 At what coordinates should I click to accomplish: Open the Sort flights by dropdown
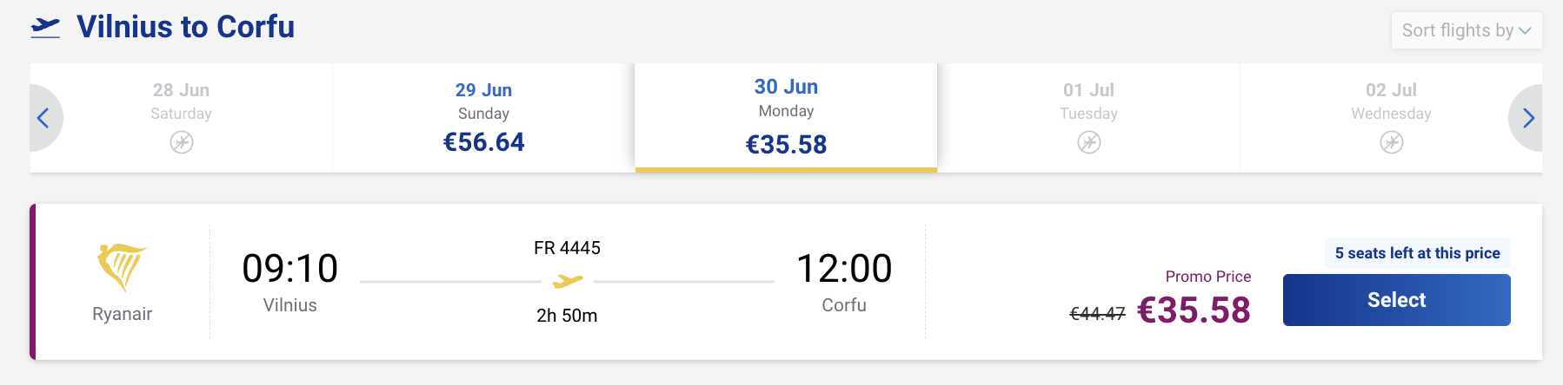1467,30
